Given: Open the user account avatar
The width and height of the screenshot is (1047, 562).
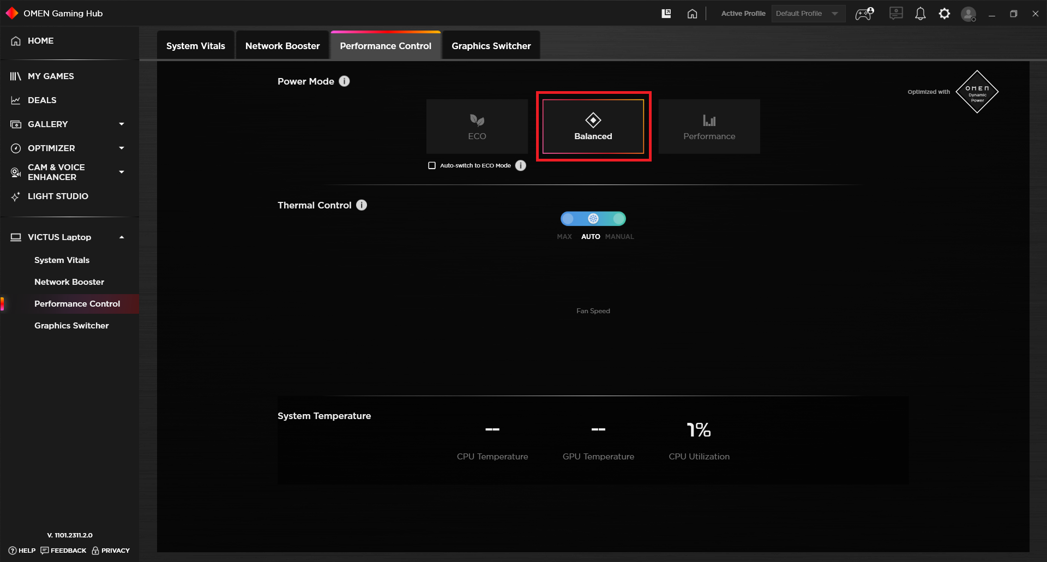Looking at the screenshot, I should pos(968,14).
